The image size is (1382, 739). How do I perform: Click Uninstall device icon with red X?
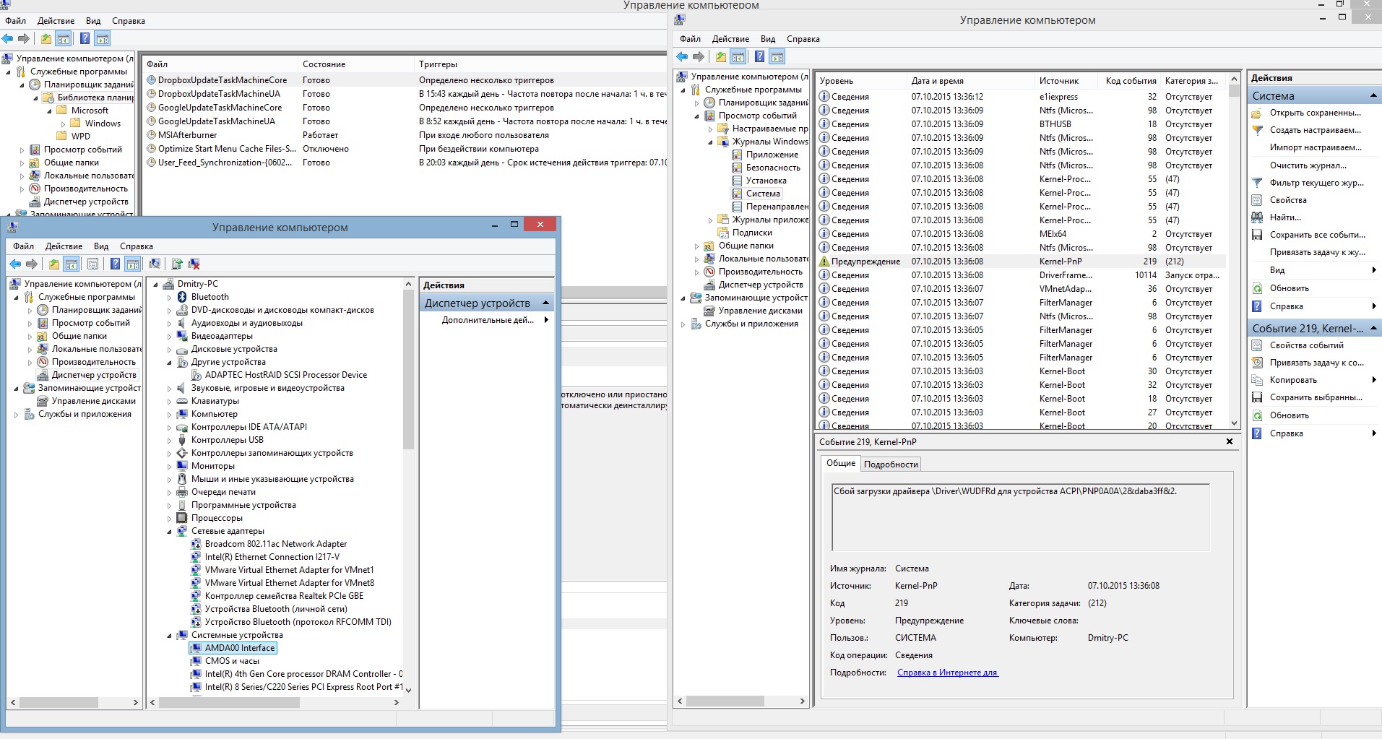click(x=194, y=264)
